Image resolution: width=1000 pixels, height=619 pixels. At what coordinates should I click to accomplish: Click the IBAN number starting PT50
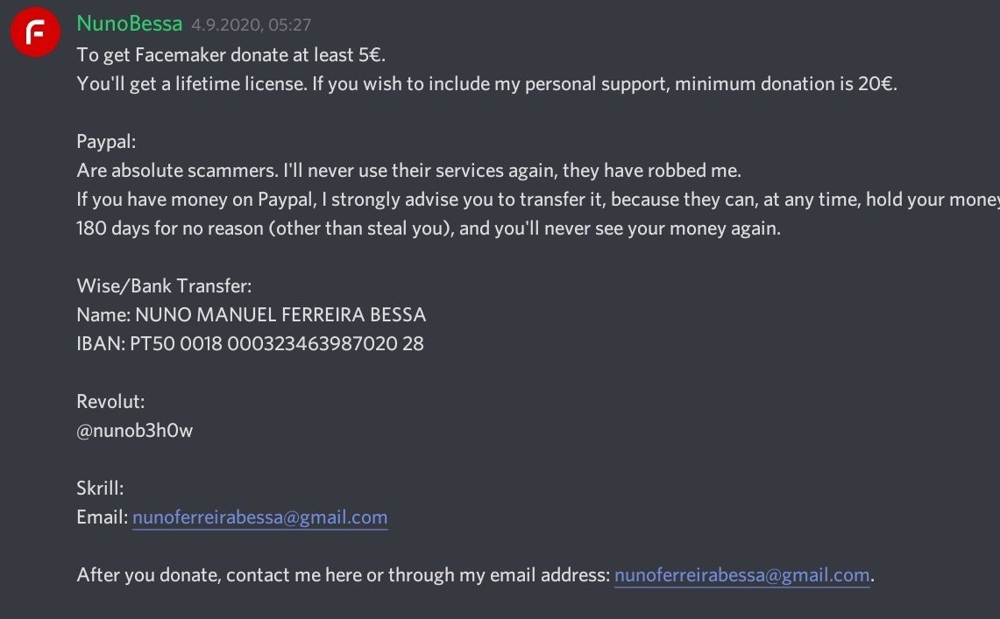pyautogui.click(x=277, y=343)
